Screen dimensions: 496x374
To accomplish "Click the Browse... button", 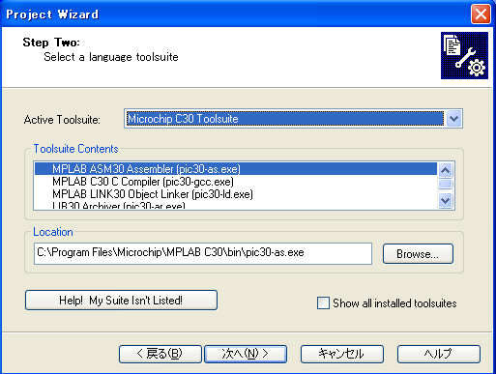I will 418,254.
